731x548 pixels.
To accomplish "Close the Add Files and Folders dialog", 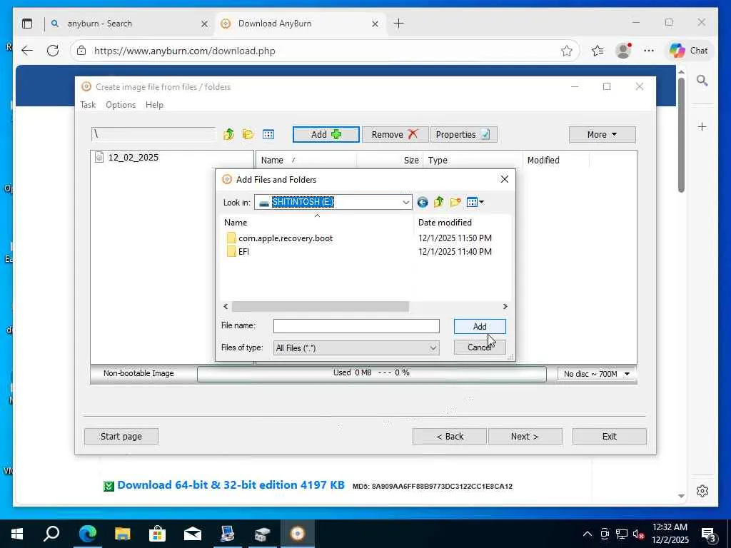I will [x=505, y=179].
